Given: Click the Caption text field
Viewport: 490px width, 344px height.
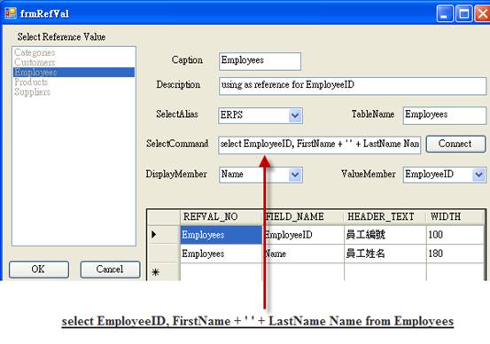Looking at the screenshot, I should tap(260, 61).
